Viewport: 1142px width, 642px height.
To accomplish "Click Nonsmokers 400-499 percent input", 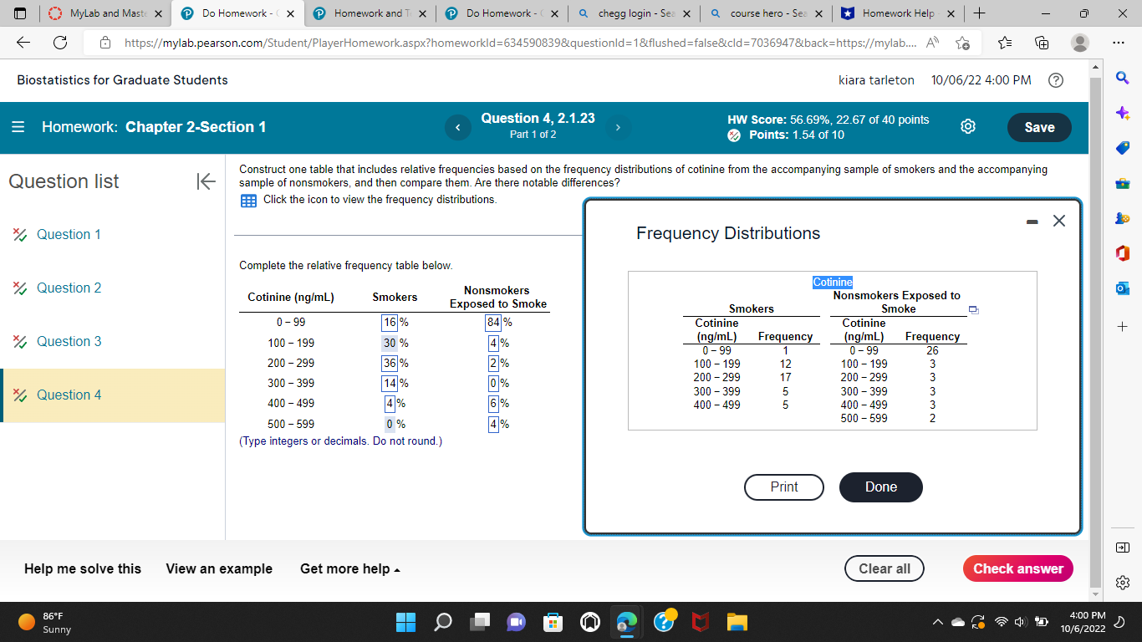I will pos(494,403).
